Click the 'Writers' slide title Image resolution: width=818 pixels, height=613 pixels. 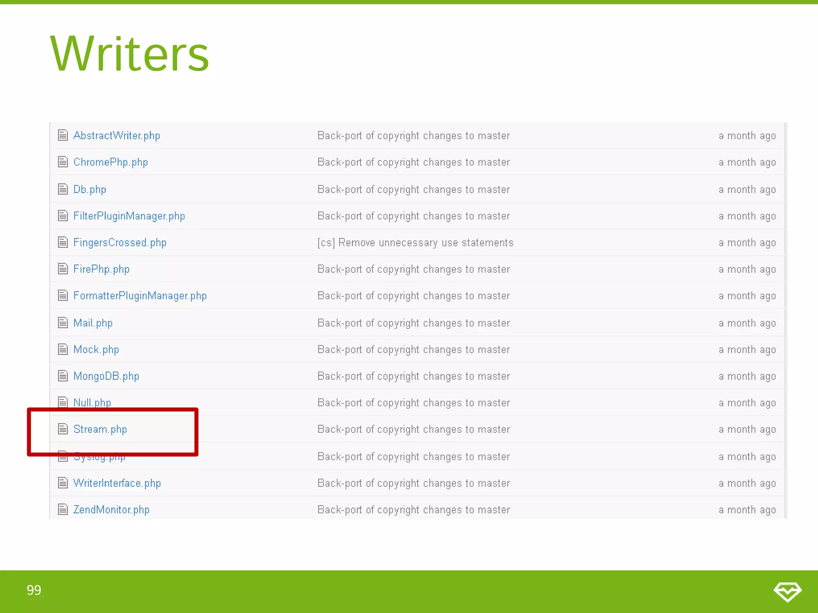[x=129, y=53]
